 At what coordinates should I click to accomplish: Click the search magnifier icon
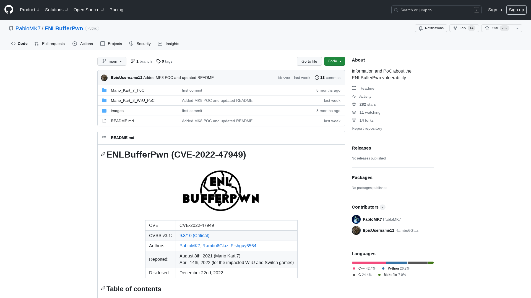396,10
